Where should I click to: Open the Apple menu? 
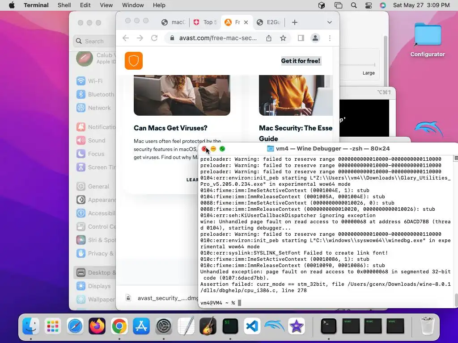pos(12,5)
